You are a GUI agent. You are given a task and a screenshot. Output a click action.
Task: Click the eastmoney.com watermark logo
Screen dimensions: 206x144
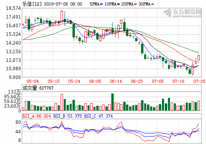coord(183,13)
